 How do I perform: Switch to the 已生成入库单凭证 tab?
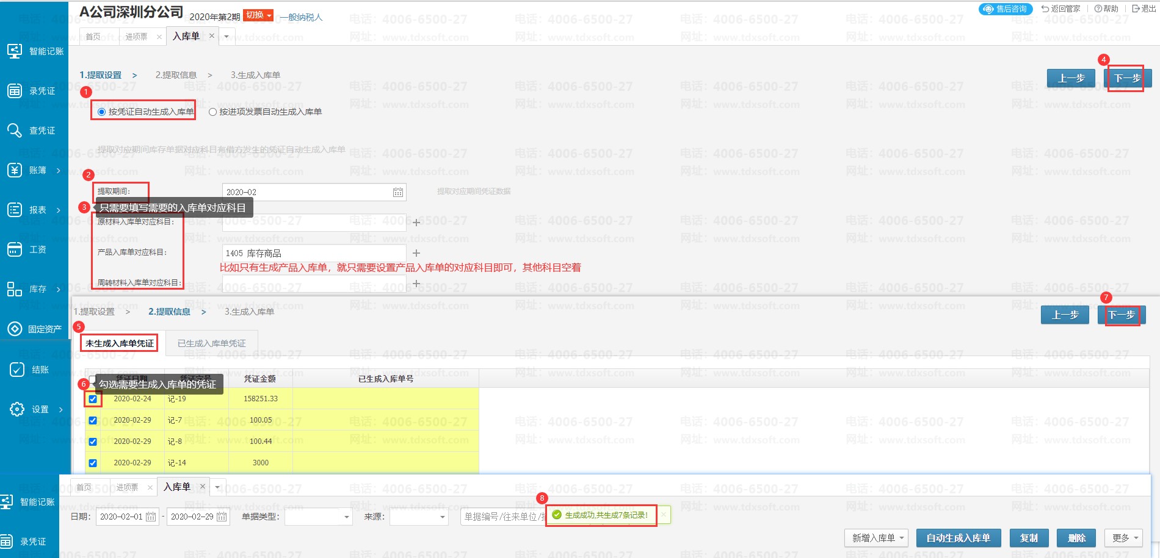click(211, 343)
